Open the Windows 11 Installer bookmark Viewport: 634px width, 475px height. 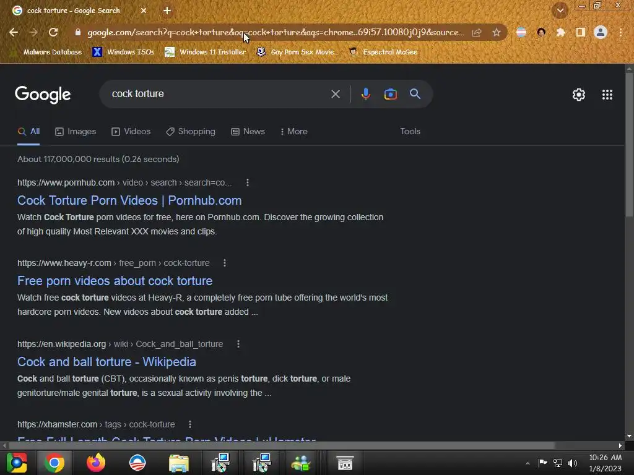coord(206,52)
